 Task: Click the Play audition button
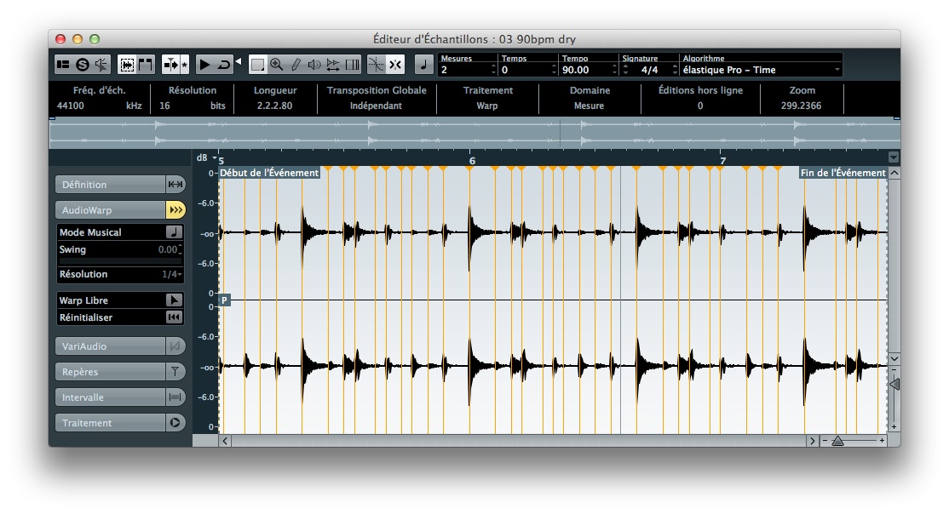coord(204,64)
